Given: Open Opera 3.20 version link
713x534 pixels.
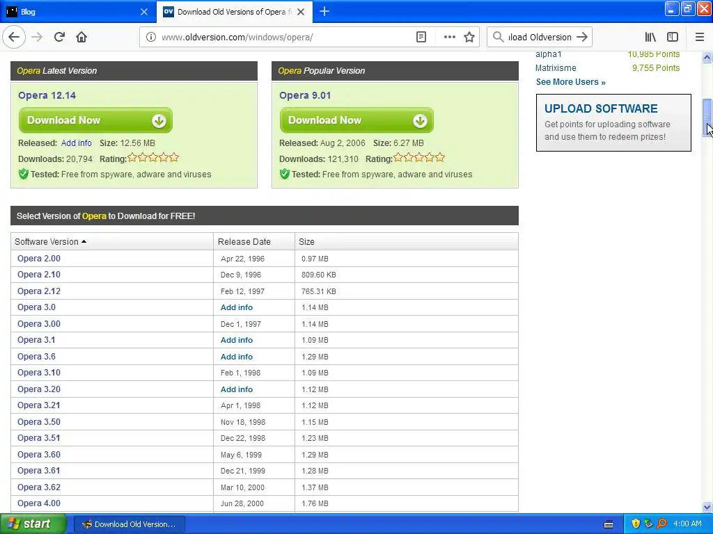Looking at the screenshot, I should (x=39, y=389).
